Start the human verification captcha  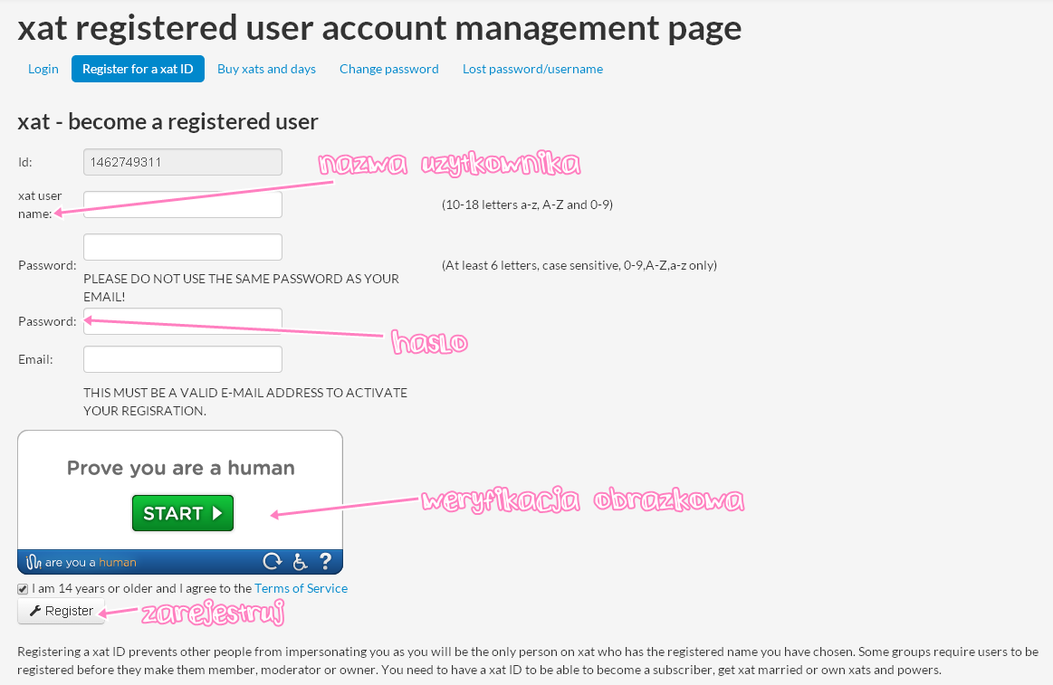183,513
